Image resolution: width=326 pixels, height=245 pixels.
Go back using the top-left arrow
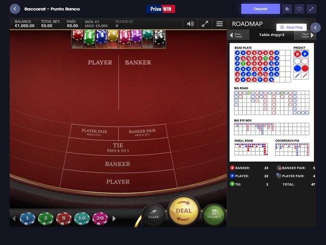pos(15,9)
